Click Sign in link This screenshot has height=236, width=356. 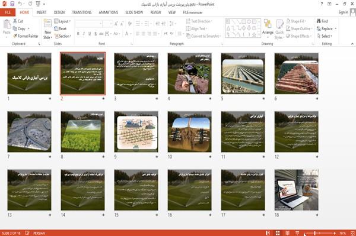[x=343, y=12]
